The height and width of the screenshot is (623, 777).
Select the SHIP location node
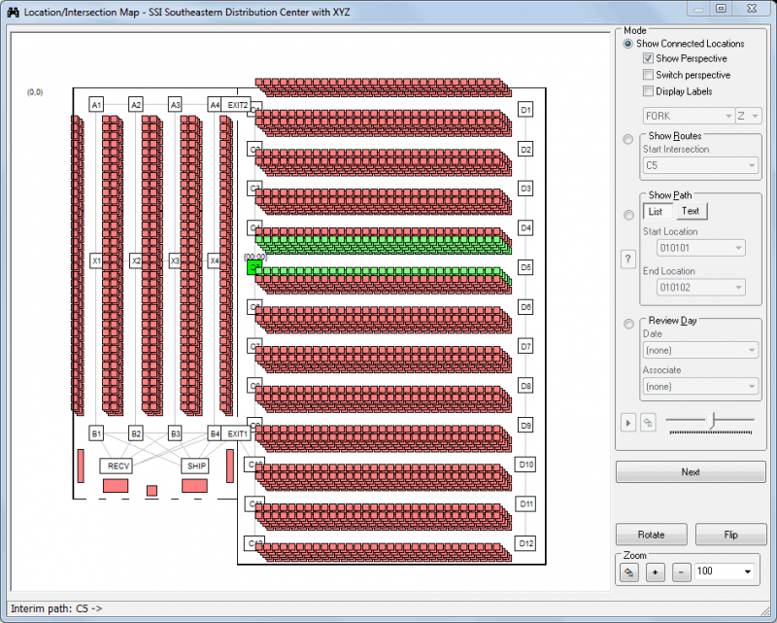(196, 466)
